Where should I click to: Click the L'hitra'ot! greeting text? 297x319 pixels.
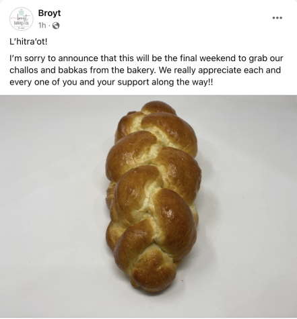(28, 42)
